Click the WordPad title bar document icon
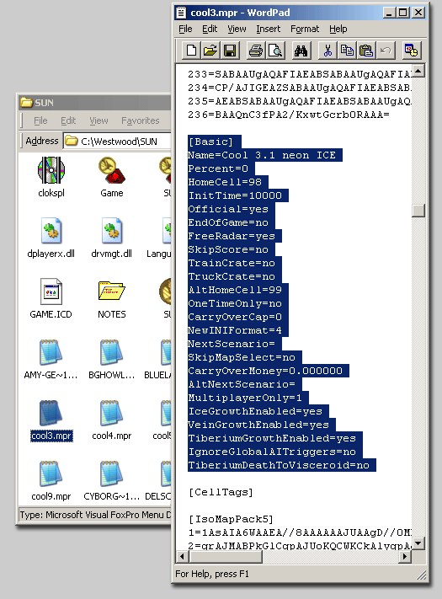Viewport: 442px width, 599px height. (181, 13)
